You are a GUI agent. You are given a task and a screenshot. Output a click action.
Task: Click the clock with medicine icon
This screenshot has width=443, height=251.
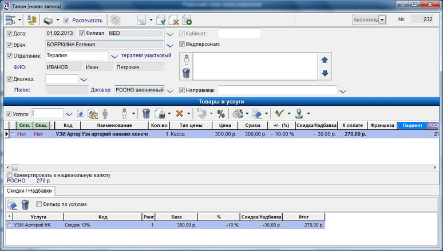tap(238, 114)
